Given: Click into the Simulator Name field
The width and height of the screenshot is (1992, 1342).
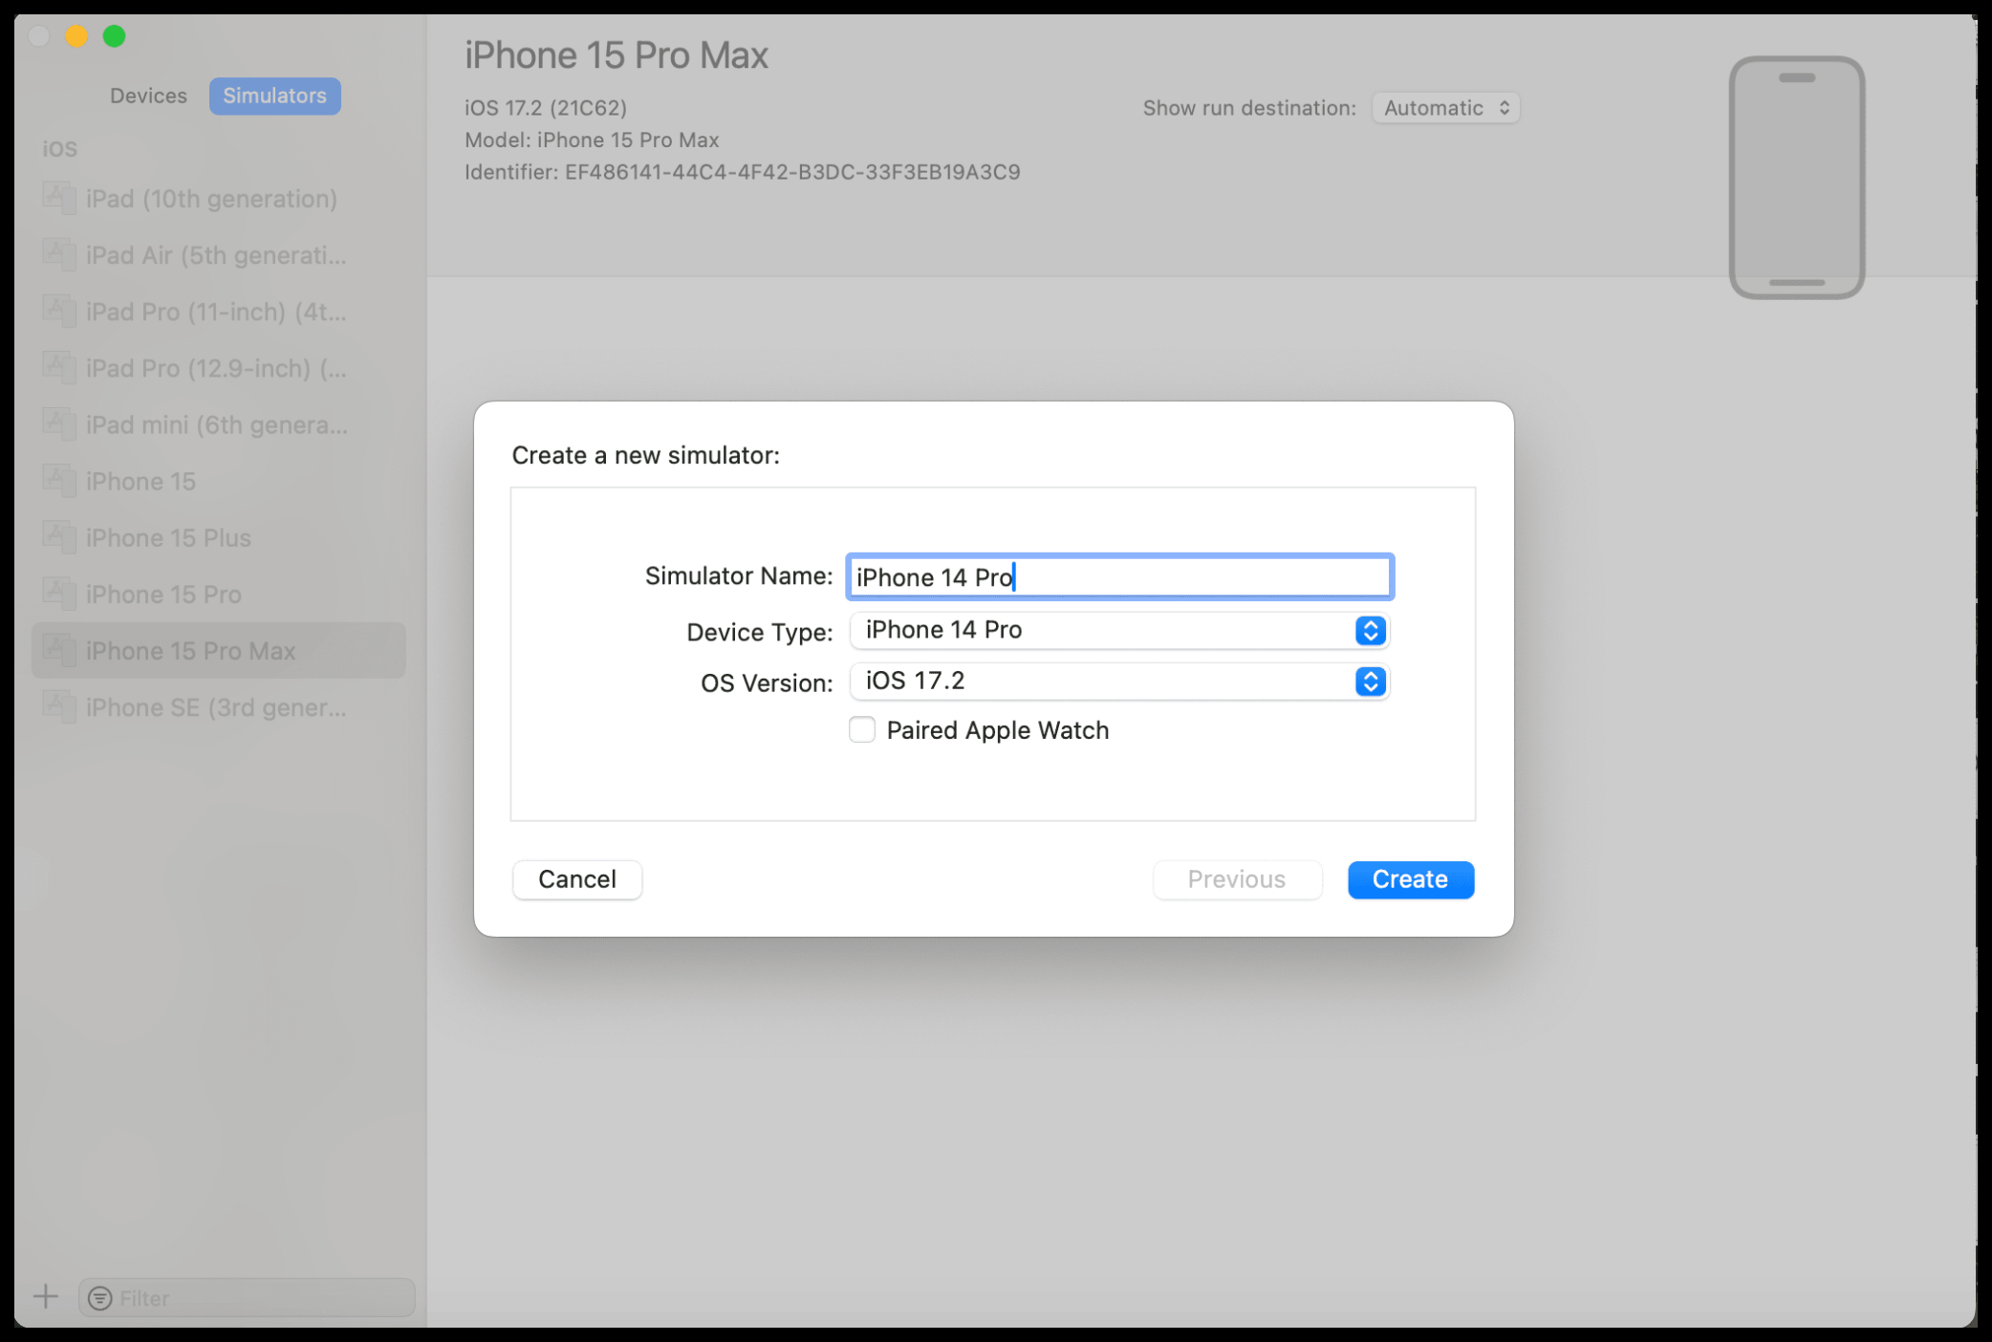Looking at the screenshot, I should tap(1119, 577).
